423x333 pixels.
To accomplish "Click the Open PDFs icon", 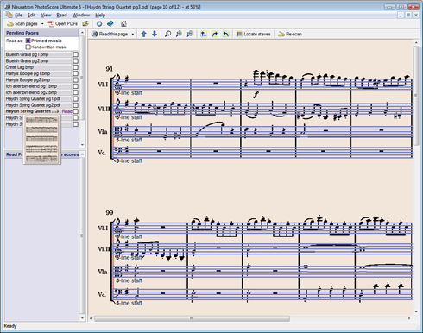I will pos(51,23).
